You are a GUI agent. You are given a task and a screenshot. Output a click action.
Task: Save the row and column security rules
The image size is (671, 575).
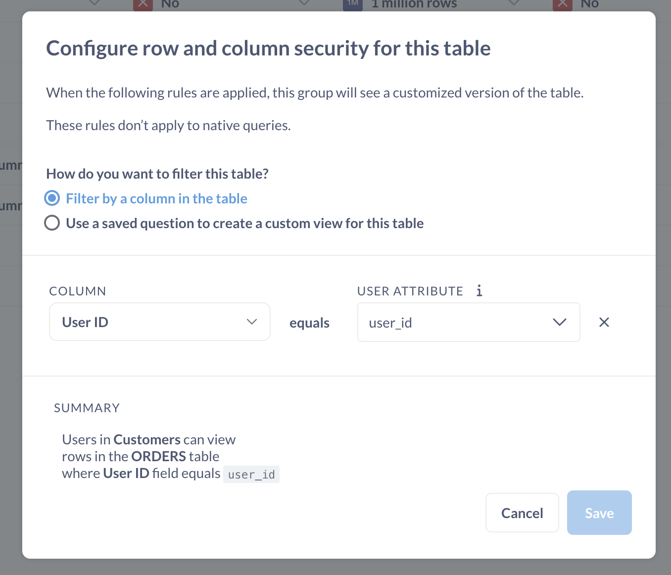(599, 513)
